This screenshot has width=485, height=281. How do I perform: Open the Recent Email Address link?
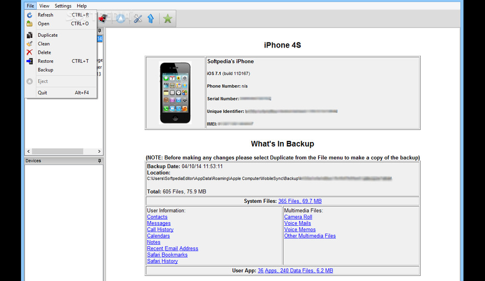[x=173, y=248]
